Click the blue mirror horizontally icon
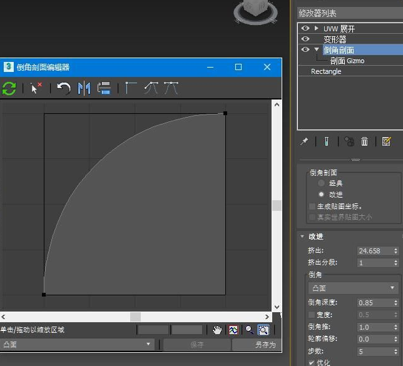Viewport: 403px width, 366px height. click(84, 88)
